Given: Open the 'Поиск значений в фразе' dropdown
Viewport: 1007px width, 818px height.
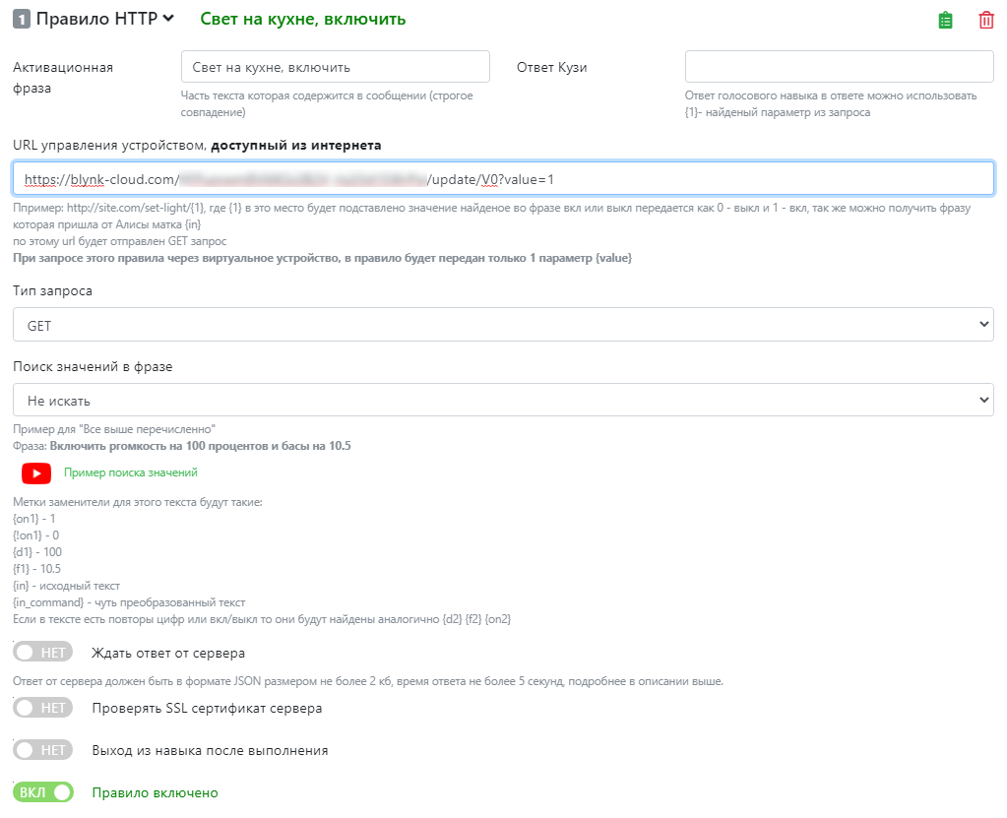Looking at the screenshot, I should (503, 401).
